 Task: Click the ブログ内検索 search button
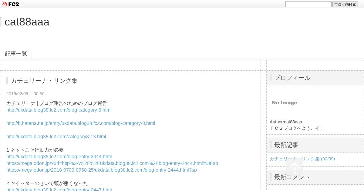(345, 4)
